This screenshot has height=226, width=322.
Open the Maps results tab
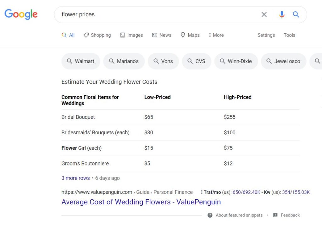190,35
